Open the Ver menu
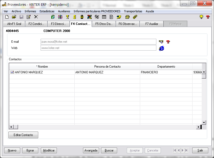This screenshot has height=158, width=214. click(6, 11)
